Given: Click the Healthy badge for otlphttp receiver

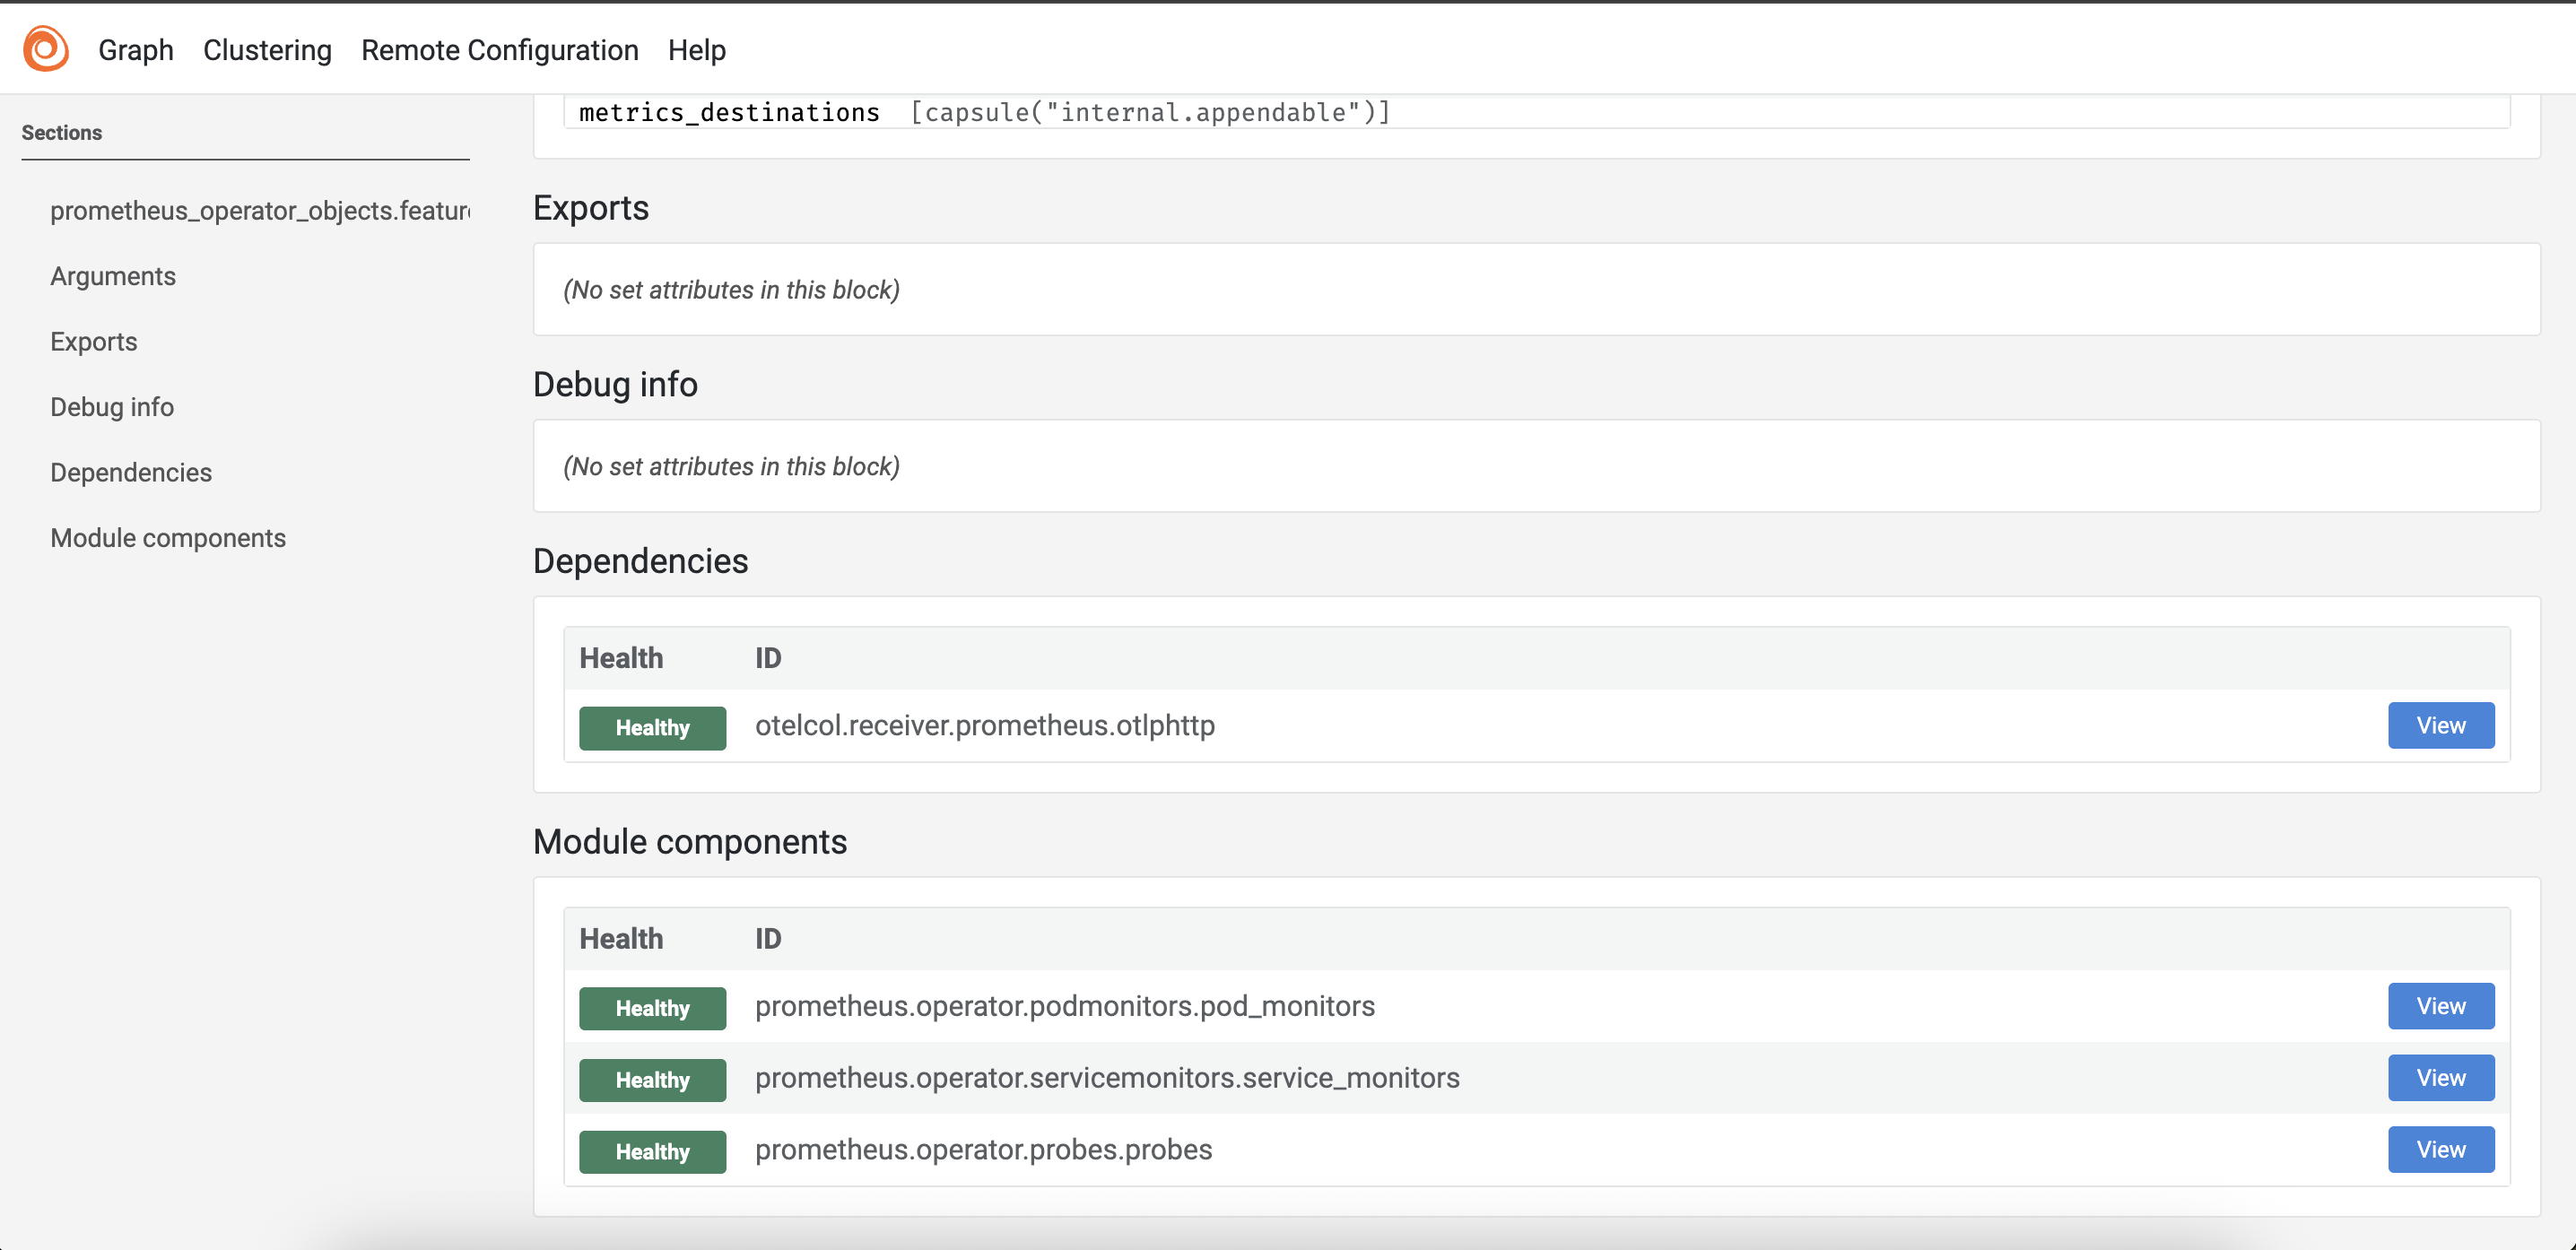Looking at the screenshot, I should pos(651,727).
